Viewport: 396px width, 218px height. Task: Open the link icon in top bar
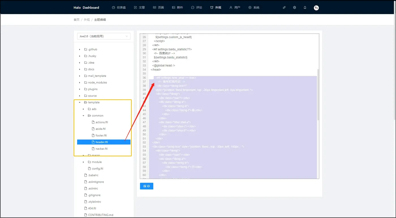tap(284, 8)
